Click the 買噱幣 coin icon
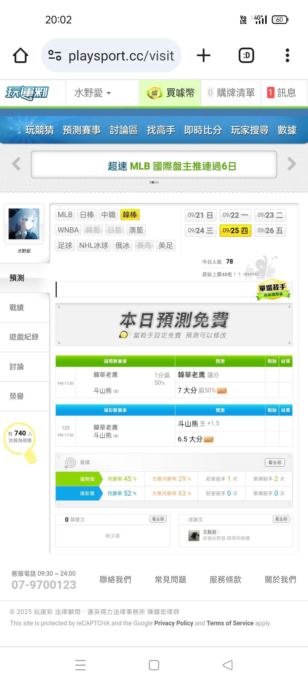Image resolution: width=308 pixels, height=684 pixels. 154,93
